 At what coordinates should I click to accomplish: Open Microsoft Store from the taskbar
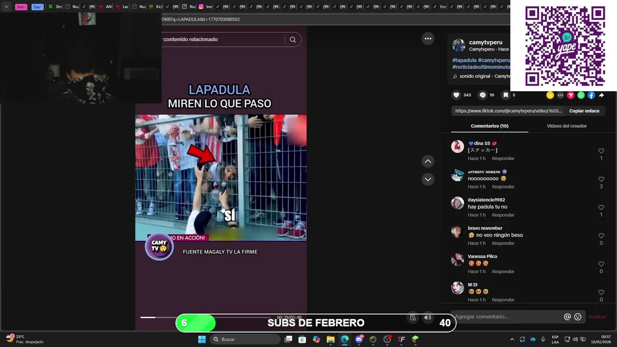pos(302,339)
